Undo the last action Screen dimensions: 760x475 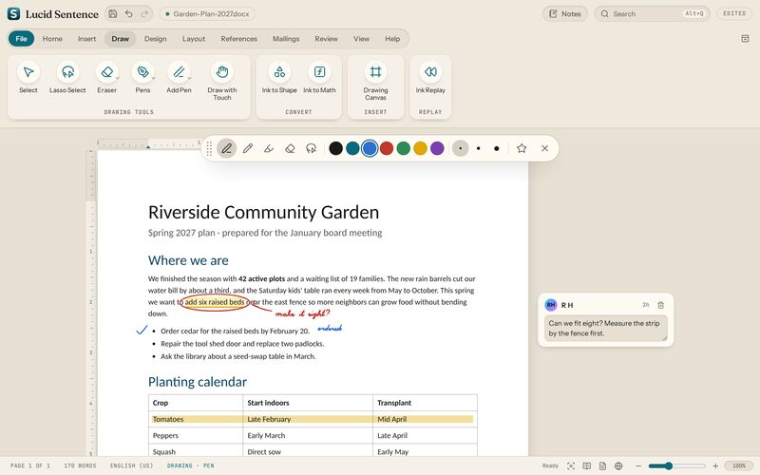tap(129, 14)
